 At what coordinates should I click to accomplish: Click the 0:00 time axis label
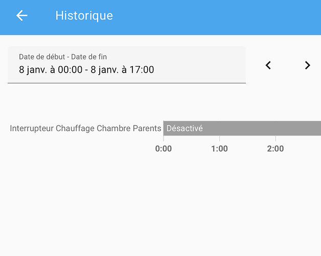pos(164,148)
